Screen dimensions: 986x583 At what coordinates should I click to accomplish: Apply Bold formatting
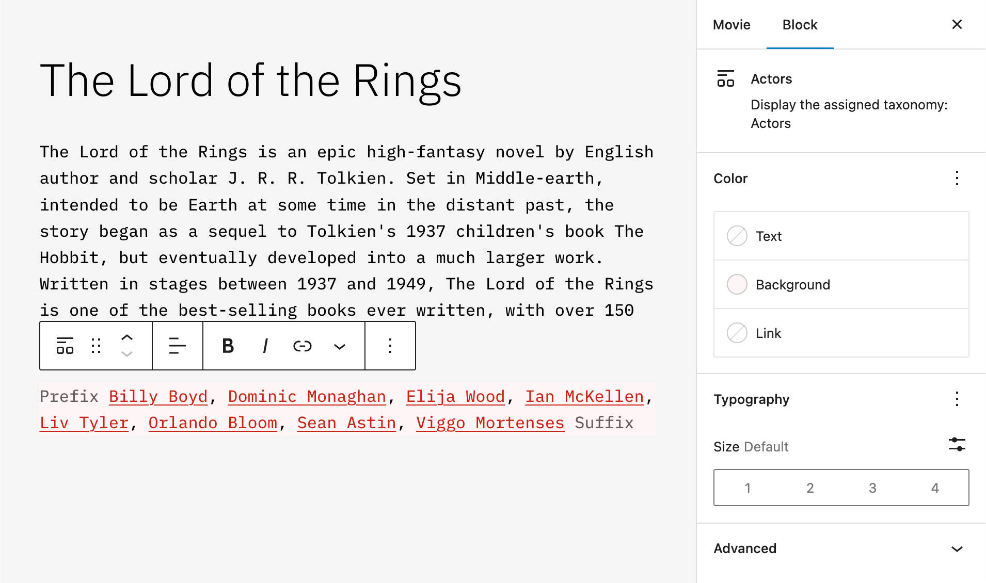click(x=228, y=346)
